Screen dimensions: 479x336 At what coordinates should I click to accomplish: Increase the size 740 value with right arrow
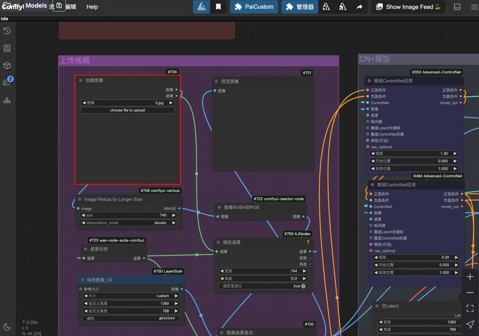point(174,215)
